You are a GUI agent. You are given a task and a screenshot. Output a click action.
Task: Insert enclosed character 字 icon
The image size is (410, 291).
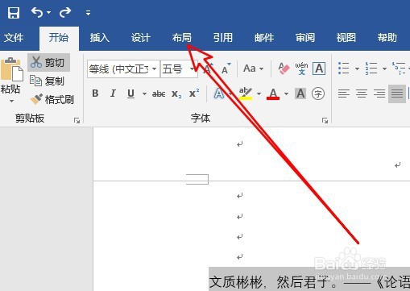coord(318,94)
